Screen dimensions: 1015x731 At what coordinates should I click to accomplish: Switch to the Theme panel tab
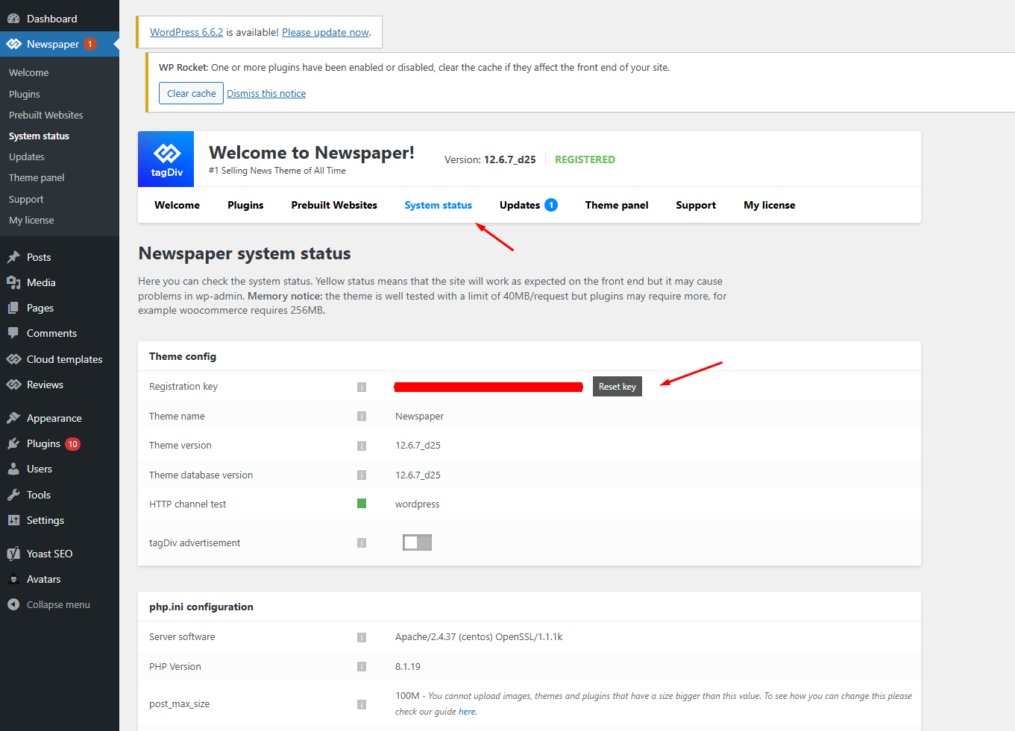click(x=617, y=205)
